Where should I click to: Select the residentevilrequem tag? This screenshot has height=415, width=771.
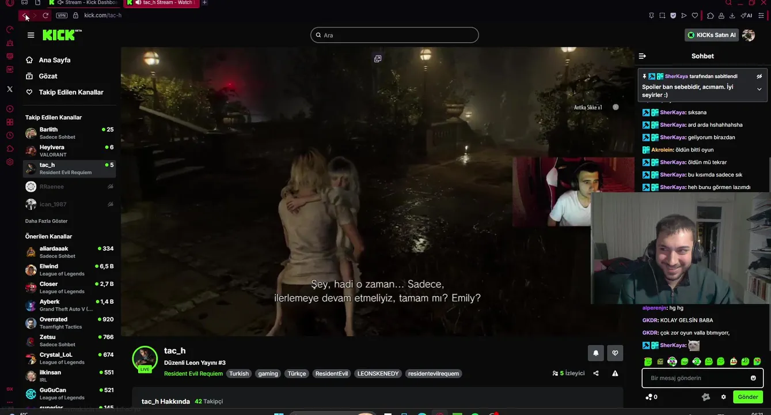point(434,373)
